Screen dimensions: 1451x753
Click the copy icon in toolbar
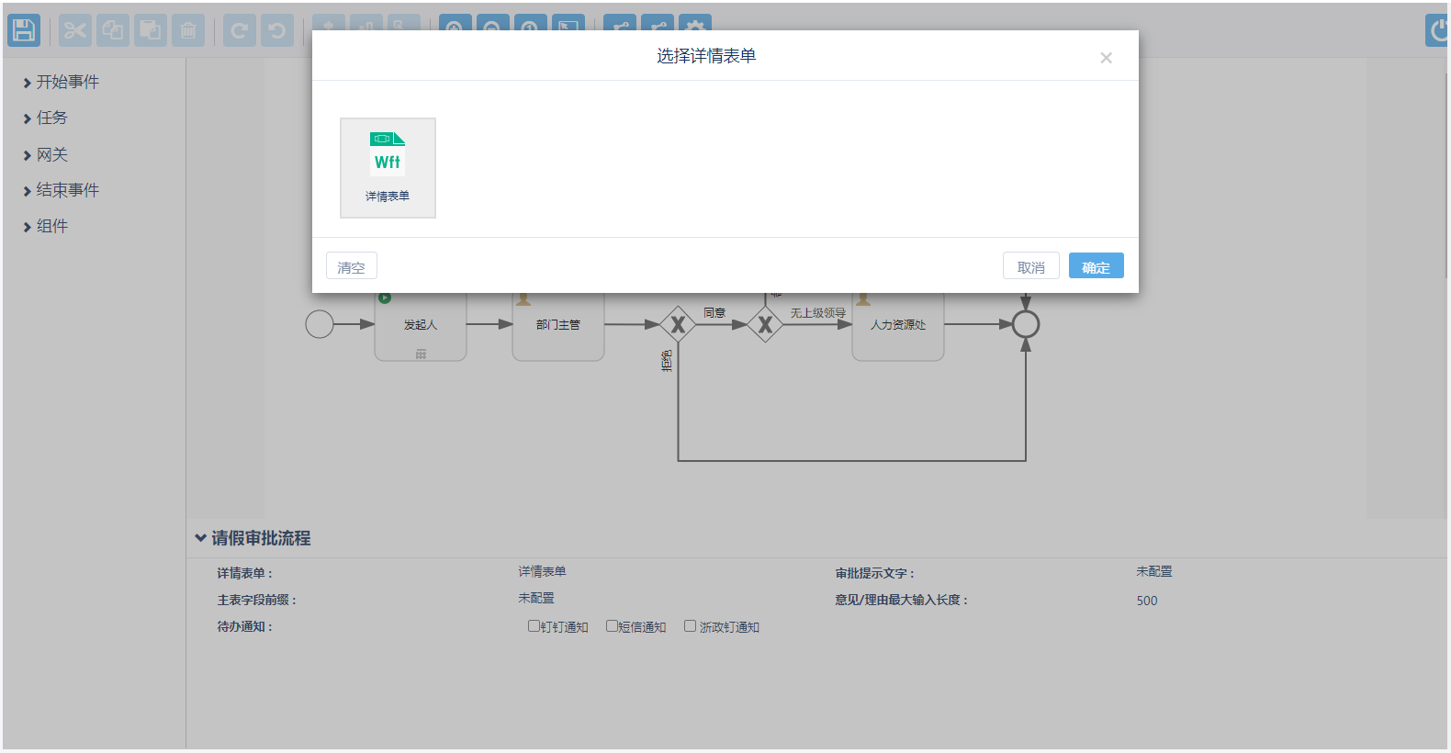113,30
